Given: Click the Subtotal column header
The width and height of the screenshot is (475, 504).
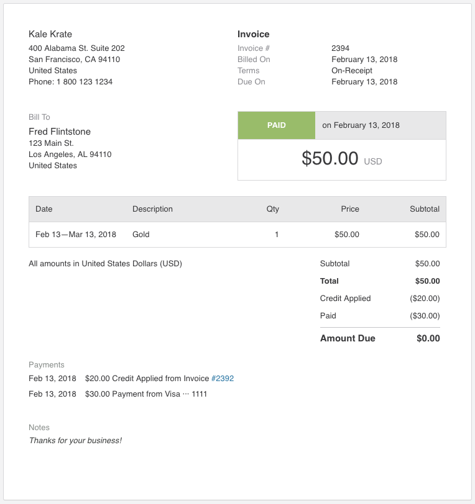Looking at the screenshot, I should coord(425,209).
